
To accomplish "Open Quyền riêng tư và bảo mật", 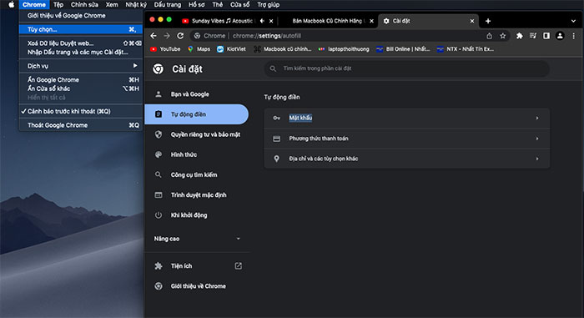I will click(197, 134).
